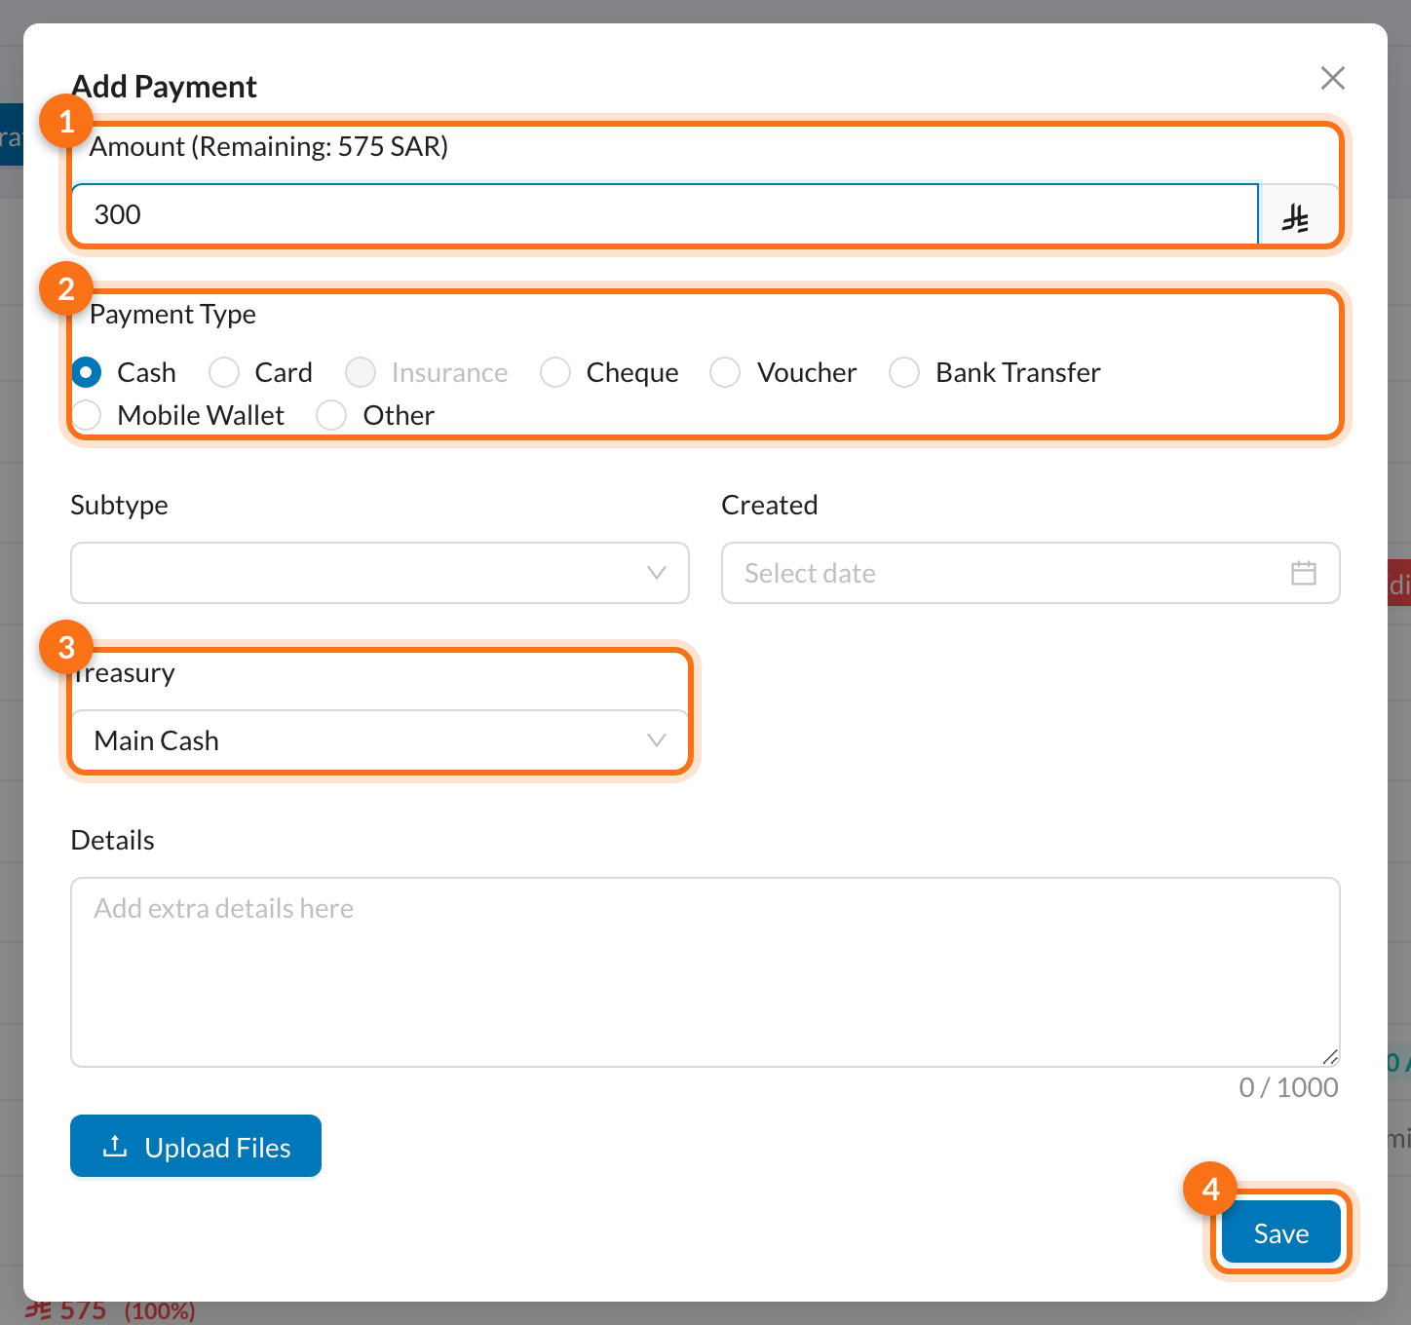Click the Details text area
Viewport: 1411px width, 1325px height.
coord(705,972)
